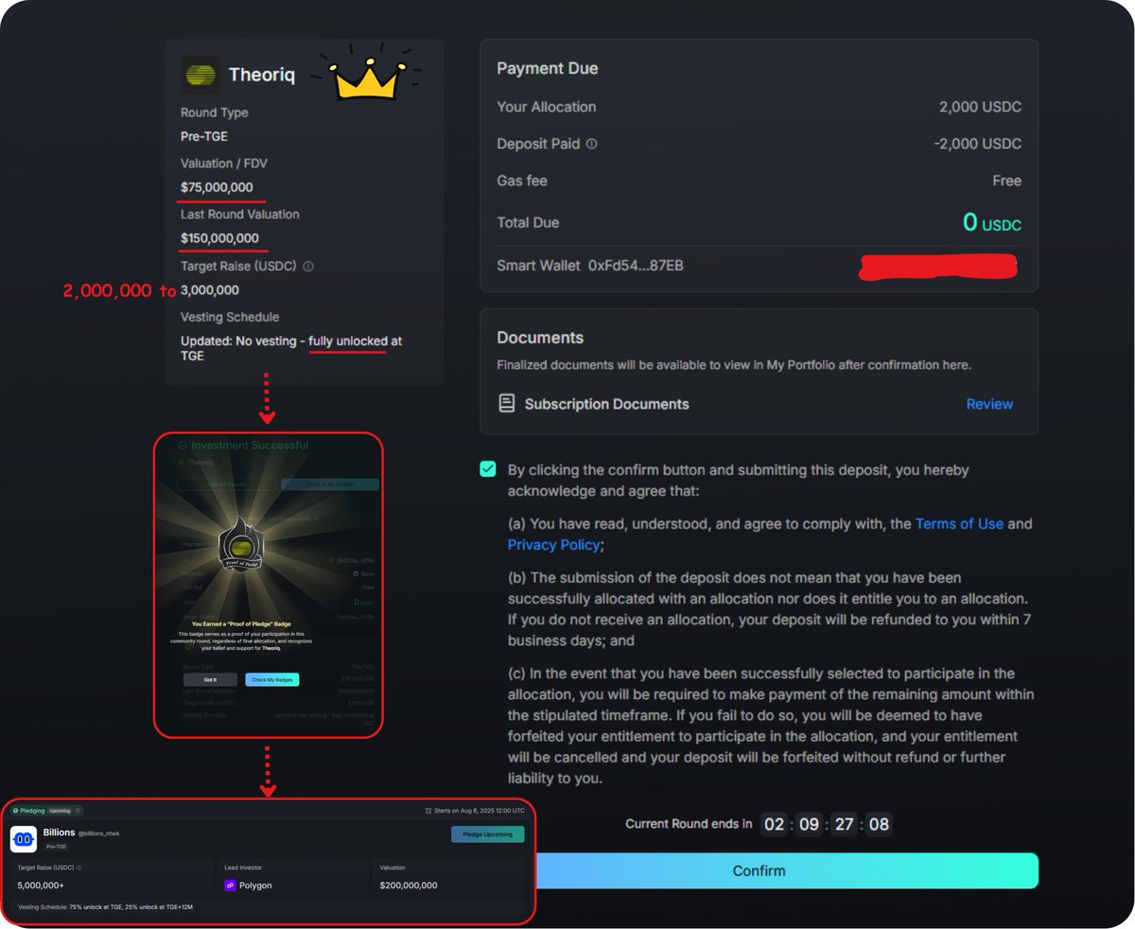Click the Documents section heading

pyautogui.click(x=540, y=338)
